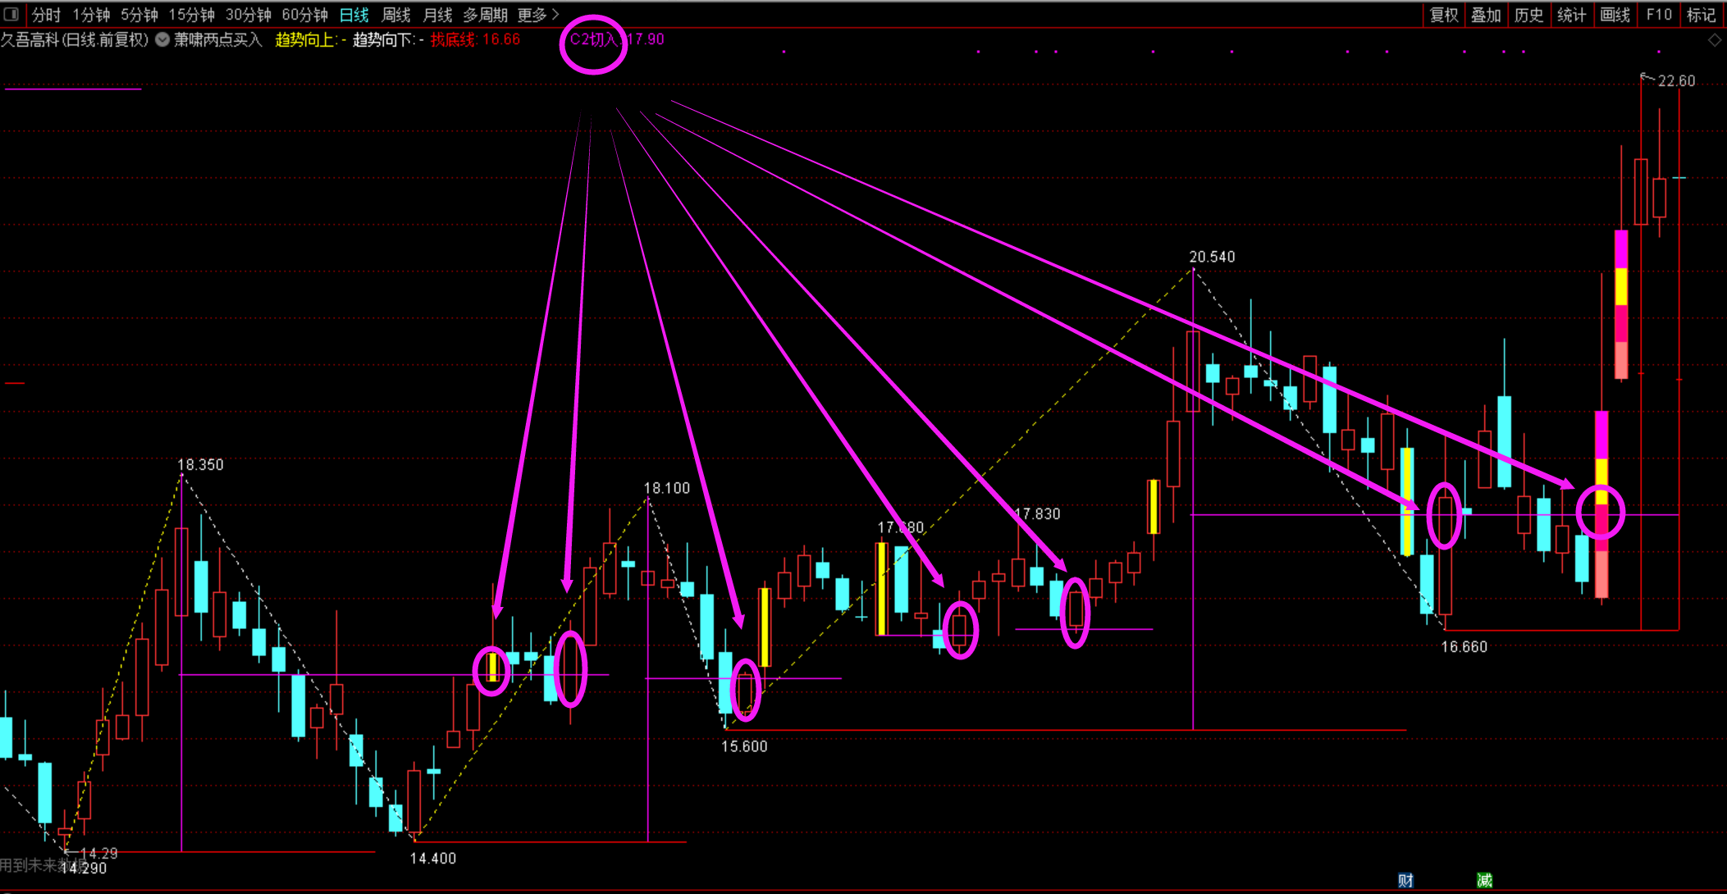
Task: Open the 多周期 multi-period view
Action: tap(485, 15)
